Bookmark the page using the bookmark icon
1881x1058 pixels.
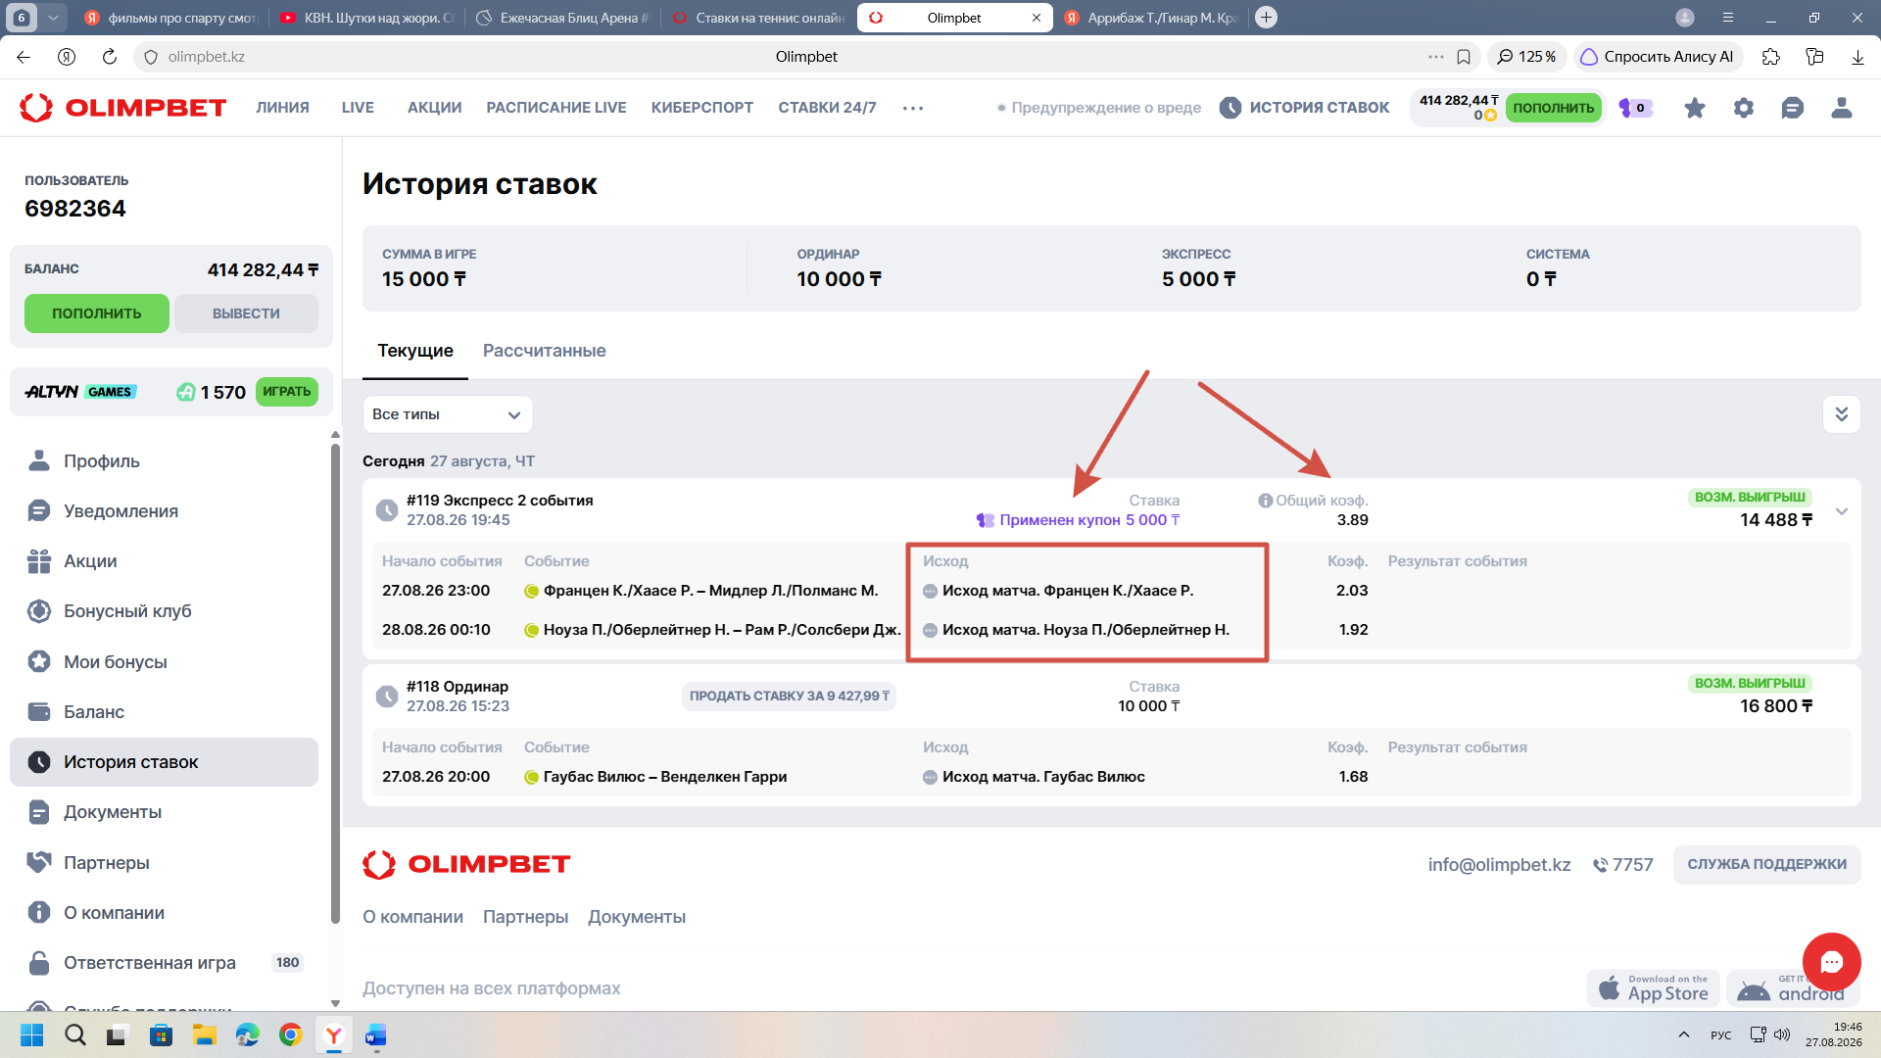tap(1464, 57)
